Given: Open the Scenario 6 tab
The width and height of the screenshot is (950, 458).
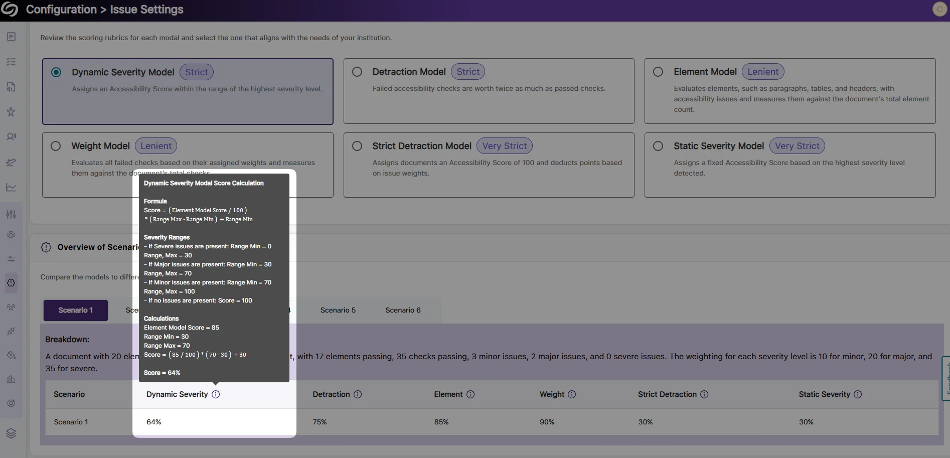Looking at the screenshot, I should tap(403, 310).
